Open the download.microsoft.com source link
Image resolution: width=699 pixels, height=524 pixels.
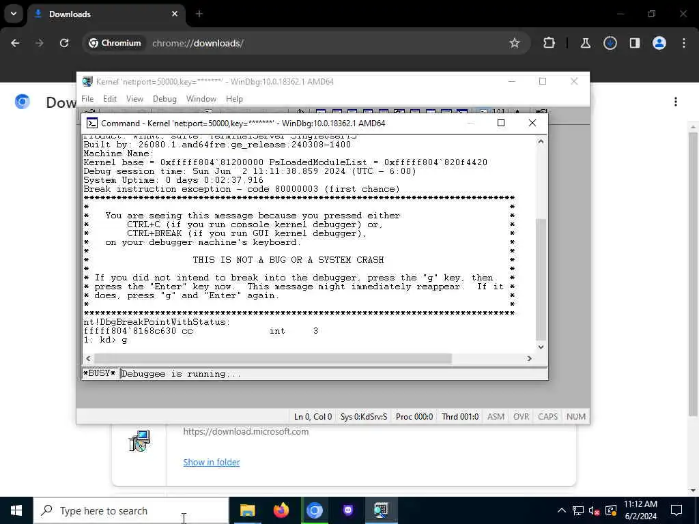[246, 431]
